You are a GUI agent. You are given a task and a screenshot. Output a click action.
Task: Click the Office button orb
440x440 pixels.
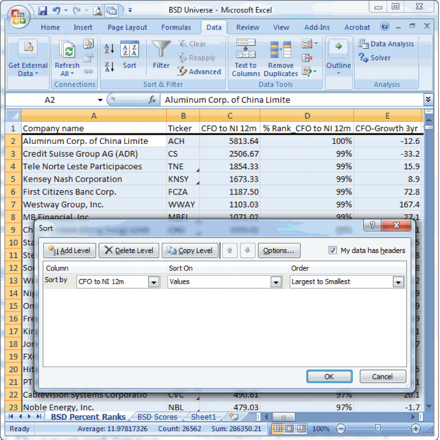click(18, 16)
